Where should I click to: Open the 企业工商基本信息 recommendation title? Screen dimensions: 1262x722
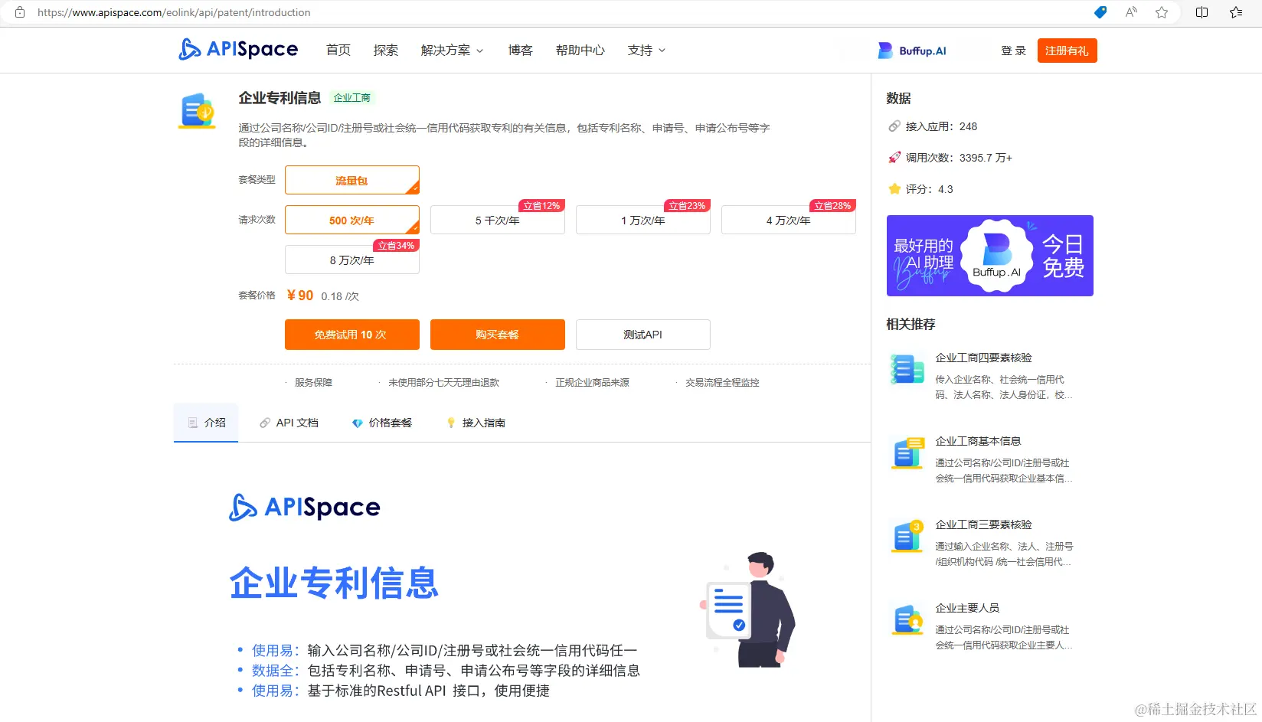point(978,441)
